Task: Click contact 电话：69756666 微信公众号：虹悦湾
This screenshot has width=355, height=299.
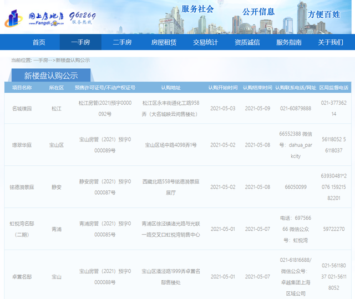Action: coord(296,229)
